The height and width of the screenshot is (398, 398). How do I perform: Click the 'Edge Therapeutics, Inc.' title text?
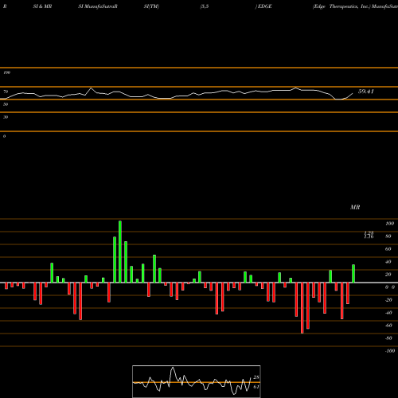click(341, 6)
